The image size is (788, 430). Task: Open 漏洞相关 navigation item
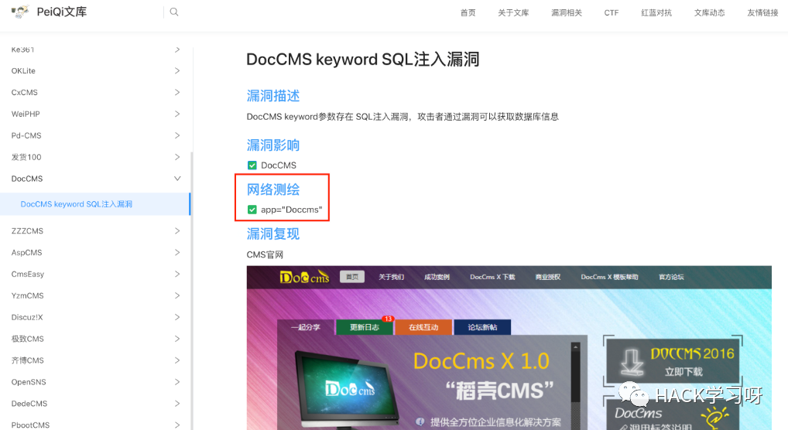(x=567, y=12)
